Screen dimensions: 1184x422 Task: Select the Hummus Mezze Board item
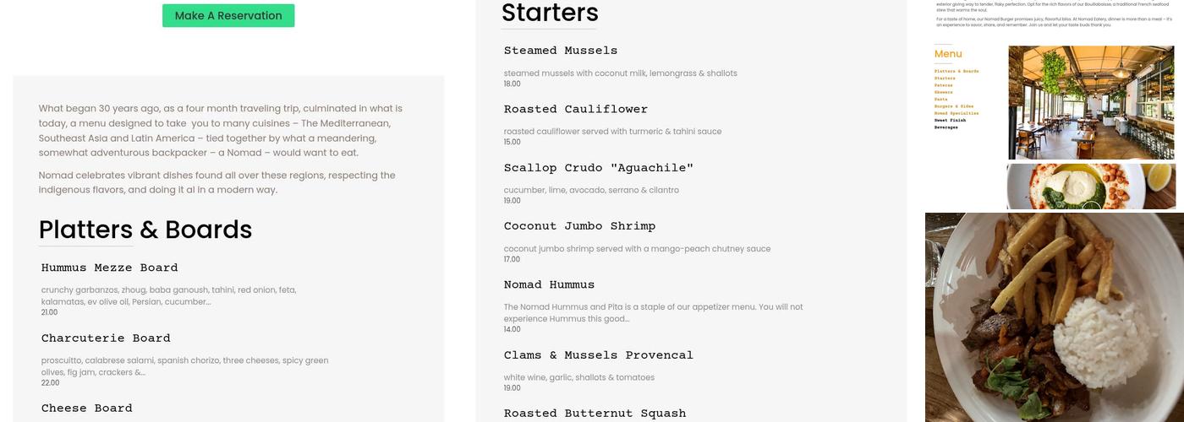109,268
